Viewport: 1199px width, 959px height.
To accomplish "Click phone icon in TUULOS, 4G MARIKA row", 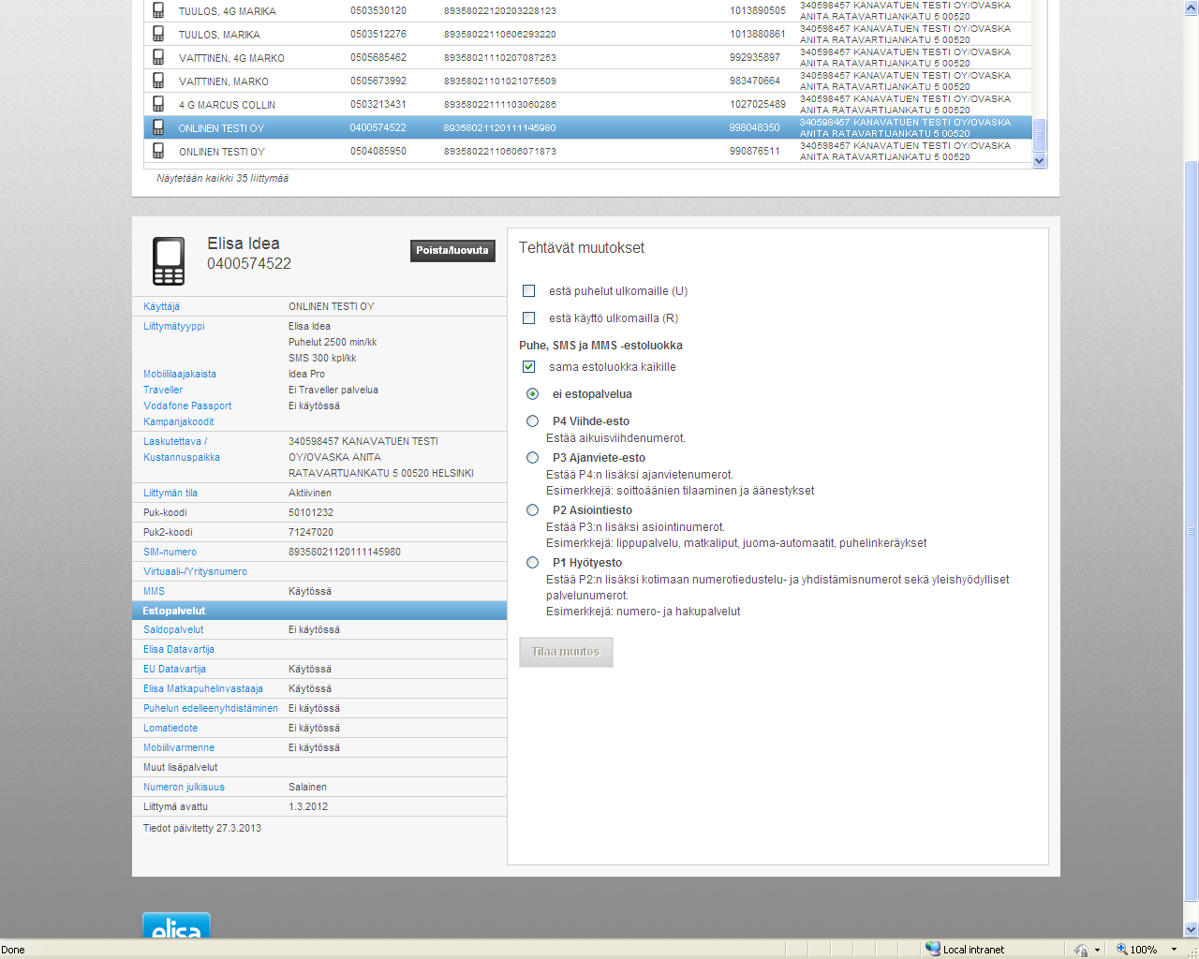I will pos(158,10).
